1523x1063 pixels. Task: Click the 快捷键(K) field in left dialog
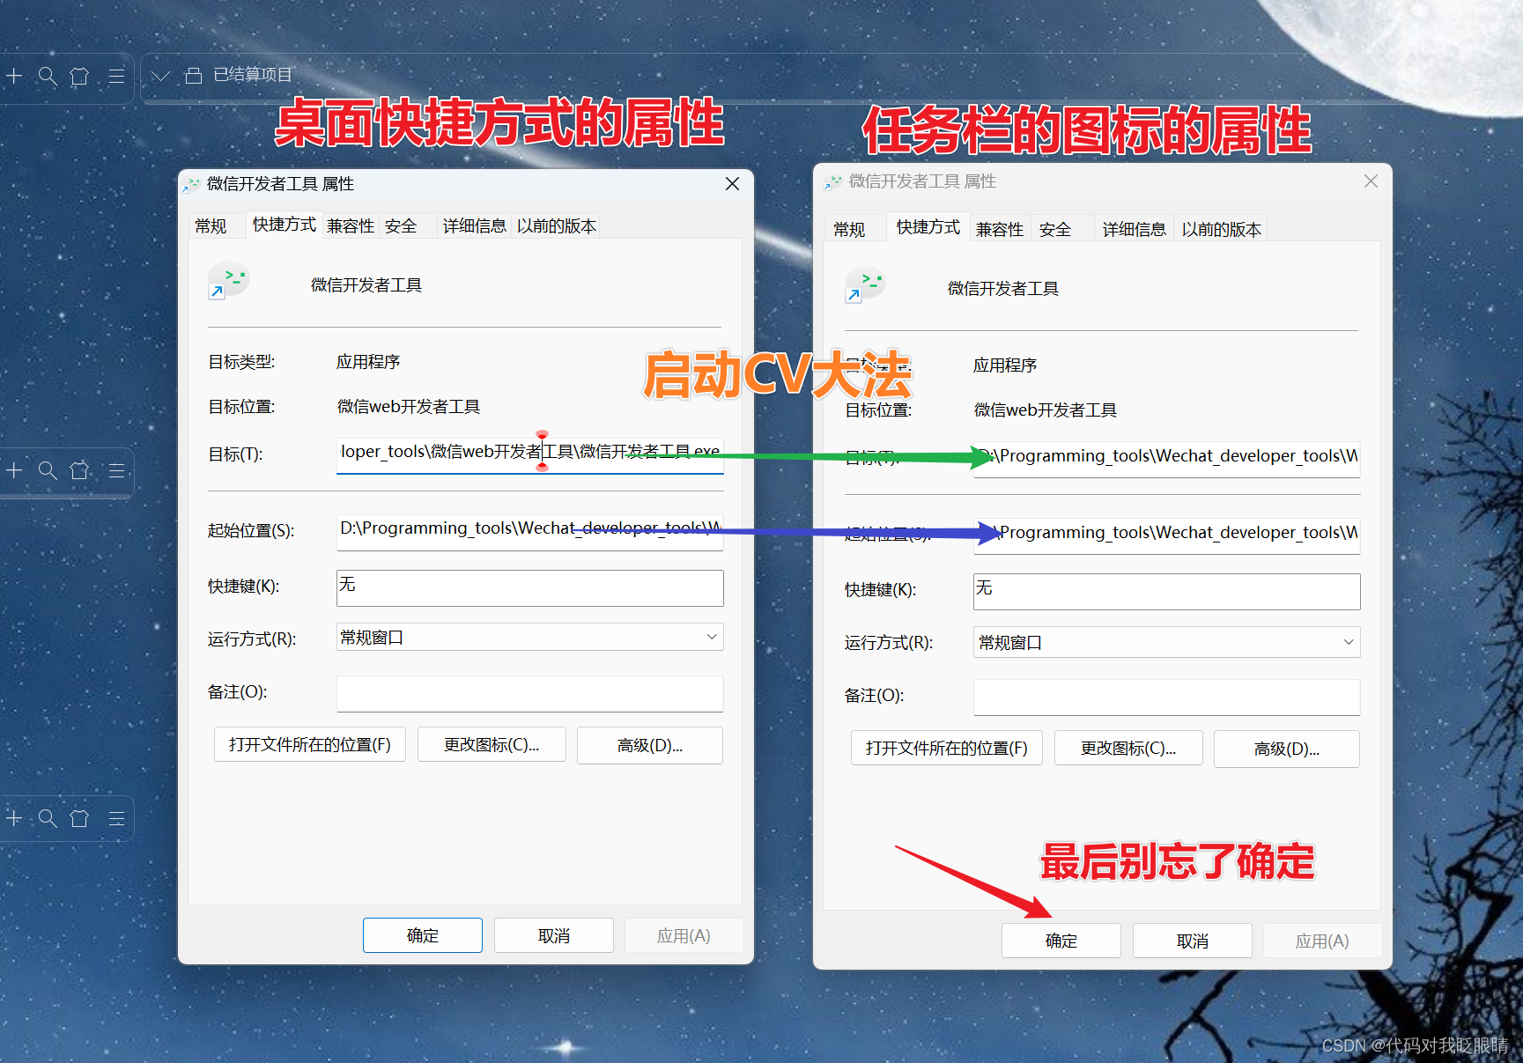coord(530,587)
